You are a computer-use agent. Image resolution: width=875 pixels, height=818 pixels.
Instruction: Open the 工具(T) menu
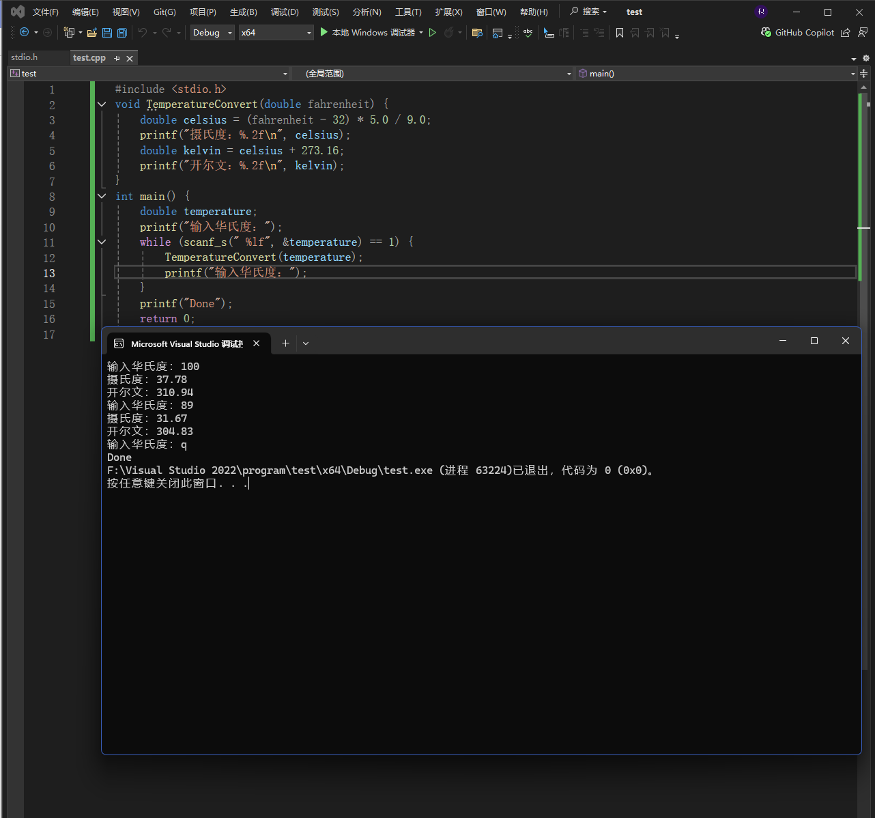pyautogui.click(x=408, y=12)
